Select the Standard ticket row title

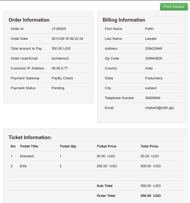pos(27,156)
